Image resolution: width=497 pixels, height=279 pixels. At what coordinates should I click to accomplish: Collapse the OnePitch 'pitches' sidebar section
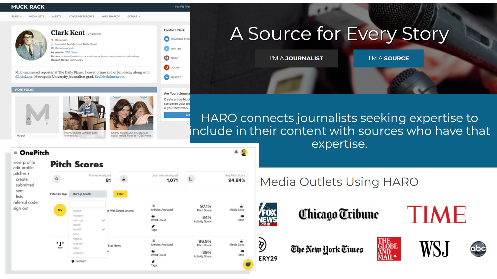21,174
